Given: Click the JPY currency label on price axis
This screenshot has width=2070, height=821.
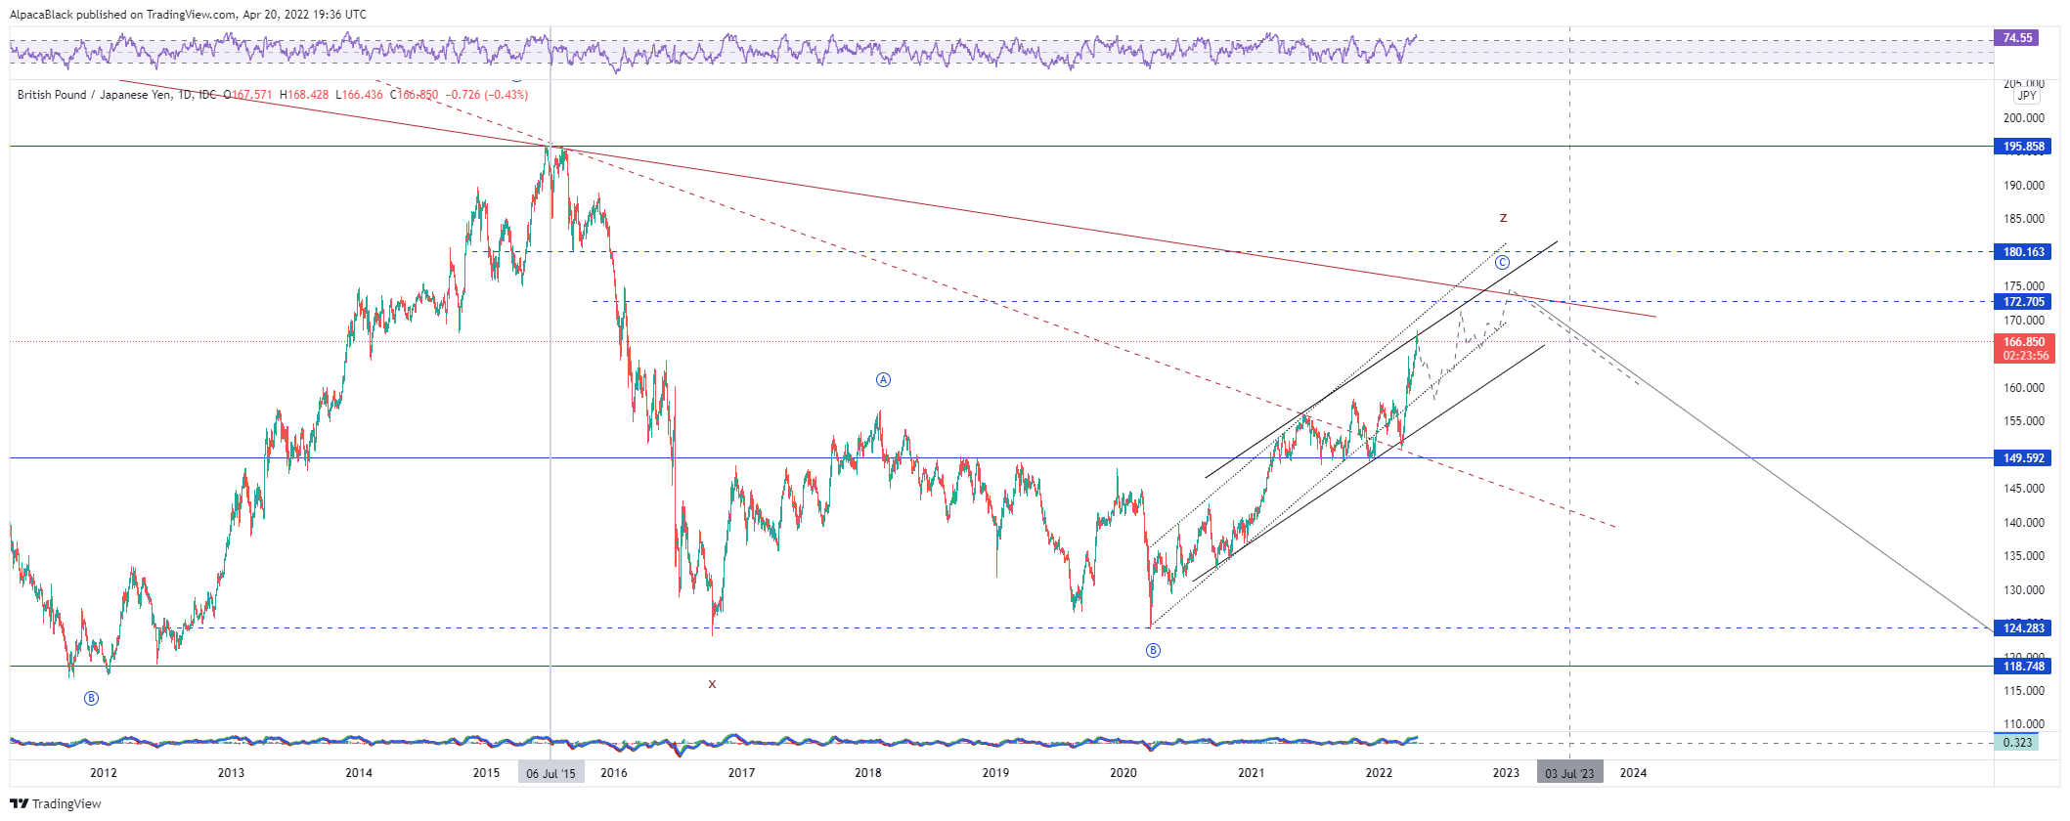Looking at the screenshot, I should tap(2027, 96).
